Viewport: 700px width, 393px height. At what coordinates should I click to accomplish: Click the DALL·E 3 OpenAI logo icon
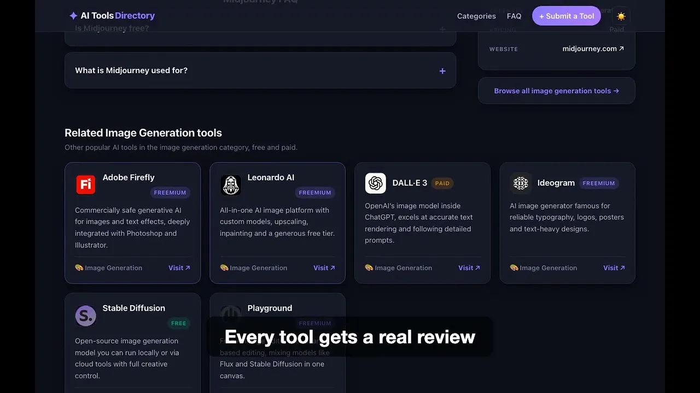(376, 183)
